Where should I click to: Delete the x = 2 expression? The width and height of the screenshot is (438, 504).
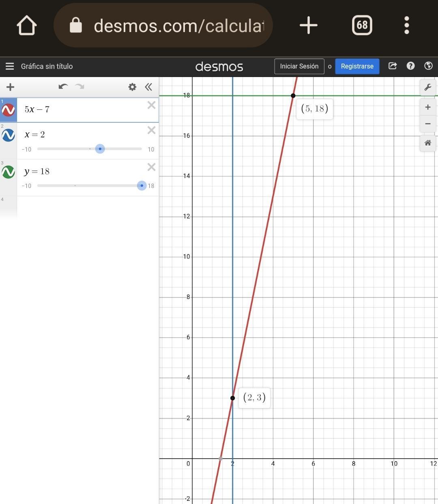pyautogui.click(x=151, y=130)
